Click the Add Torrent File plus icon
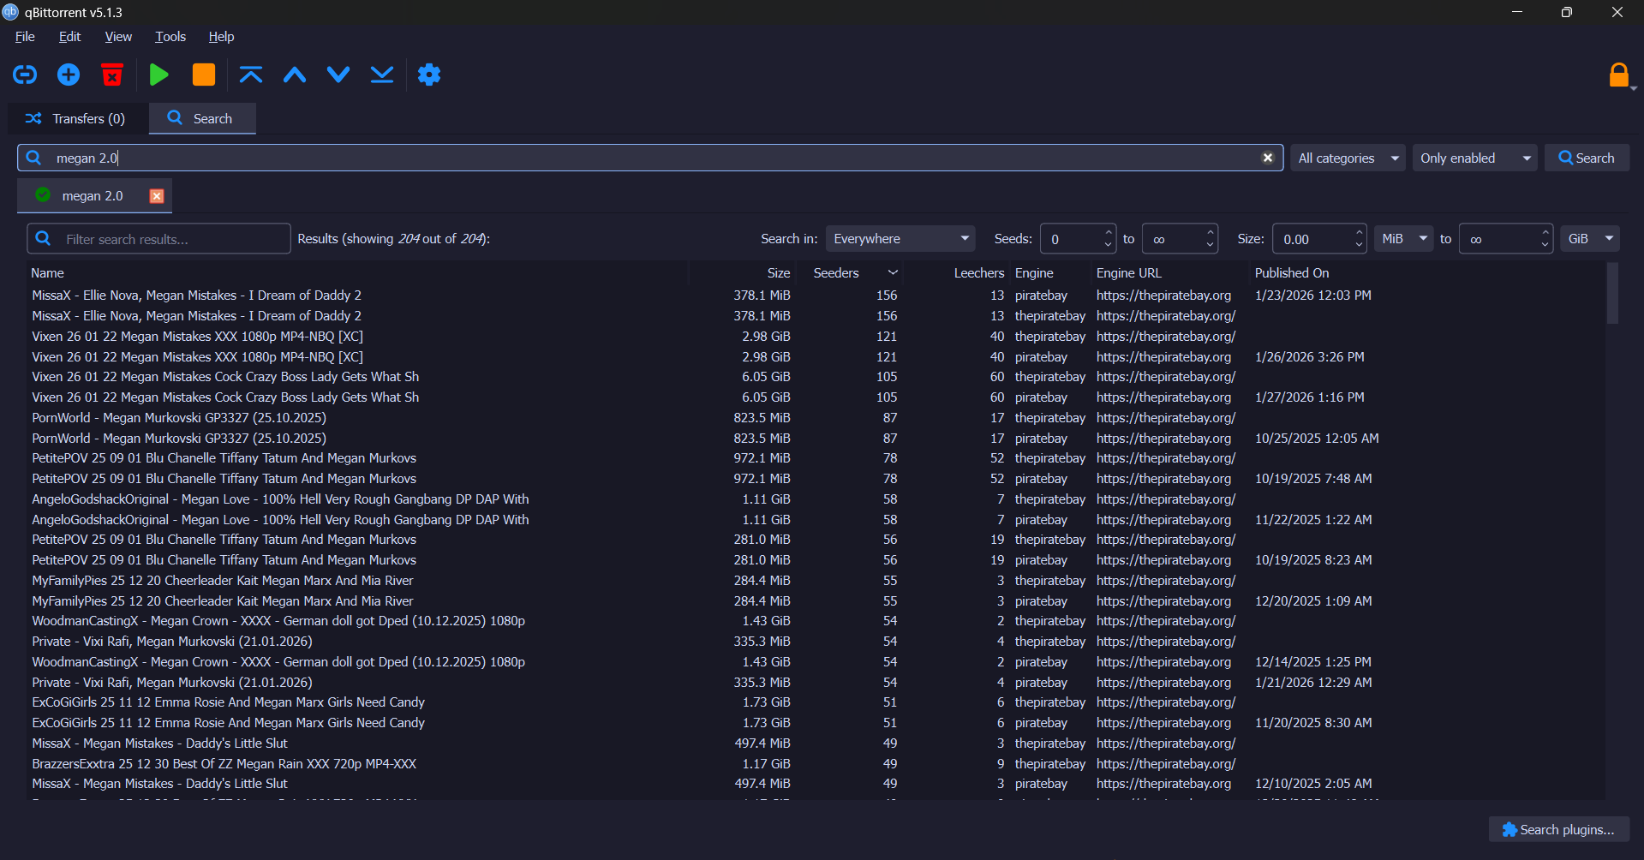1644x860 pixels. 69,75
